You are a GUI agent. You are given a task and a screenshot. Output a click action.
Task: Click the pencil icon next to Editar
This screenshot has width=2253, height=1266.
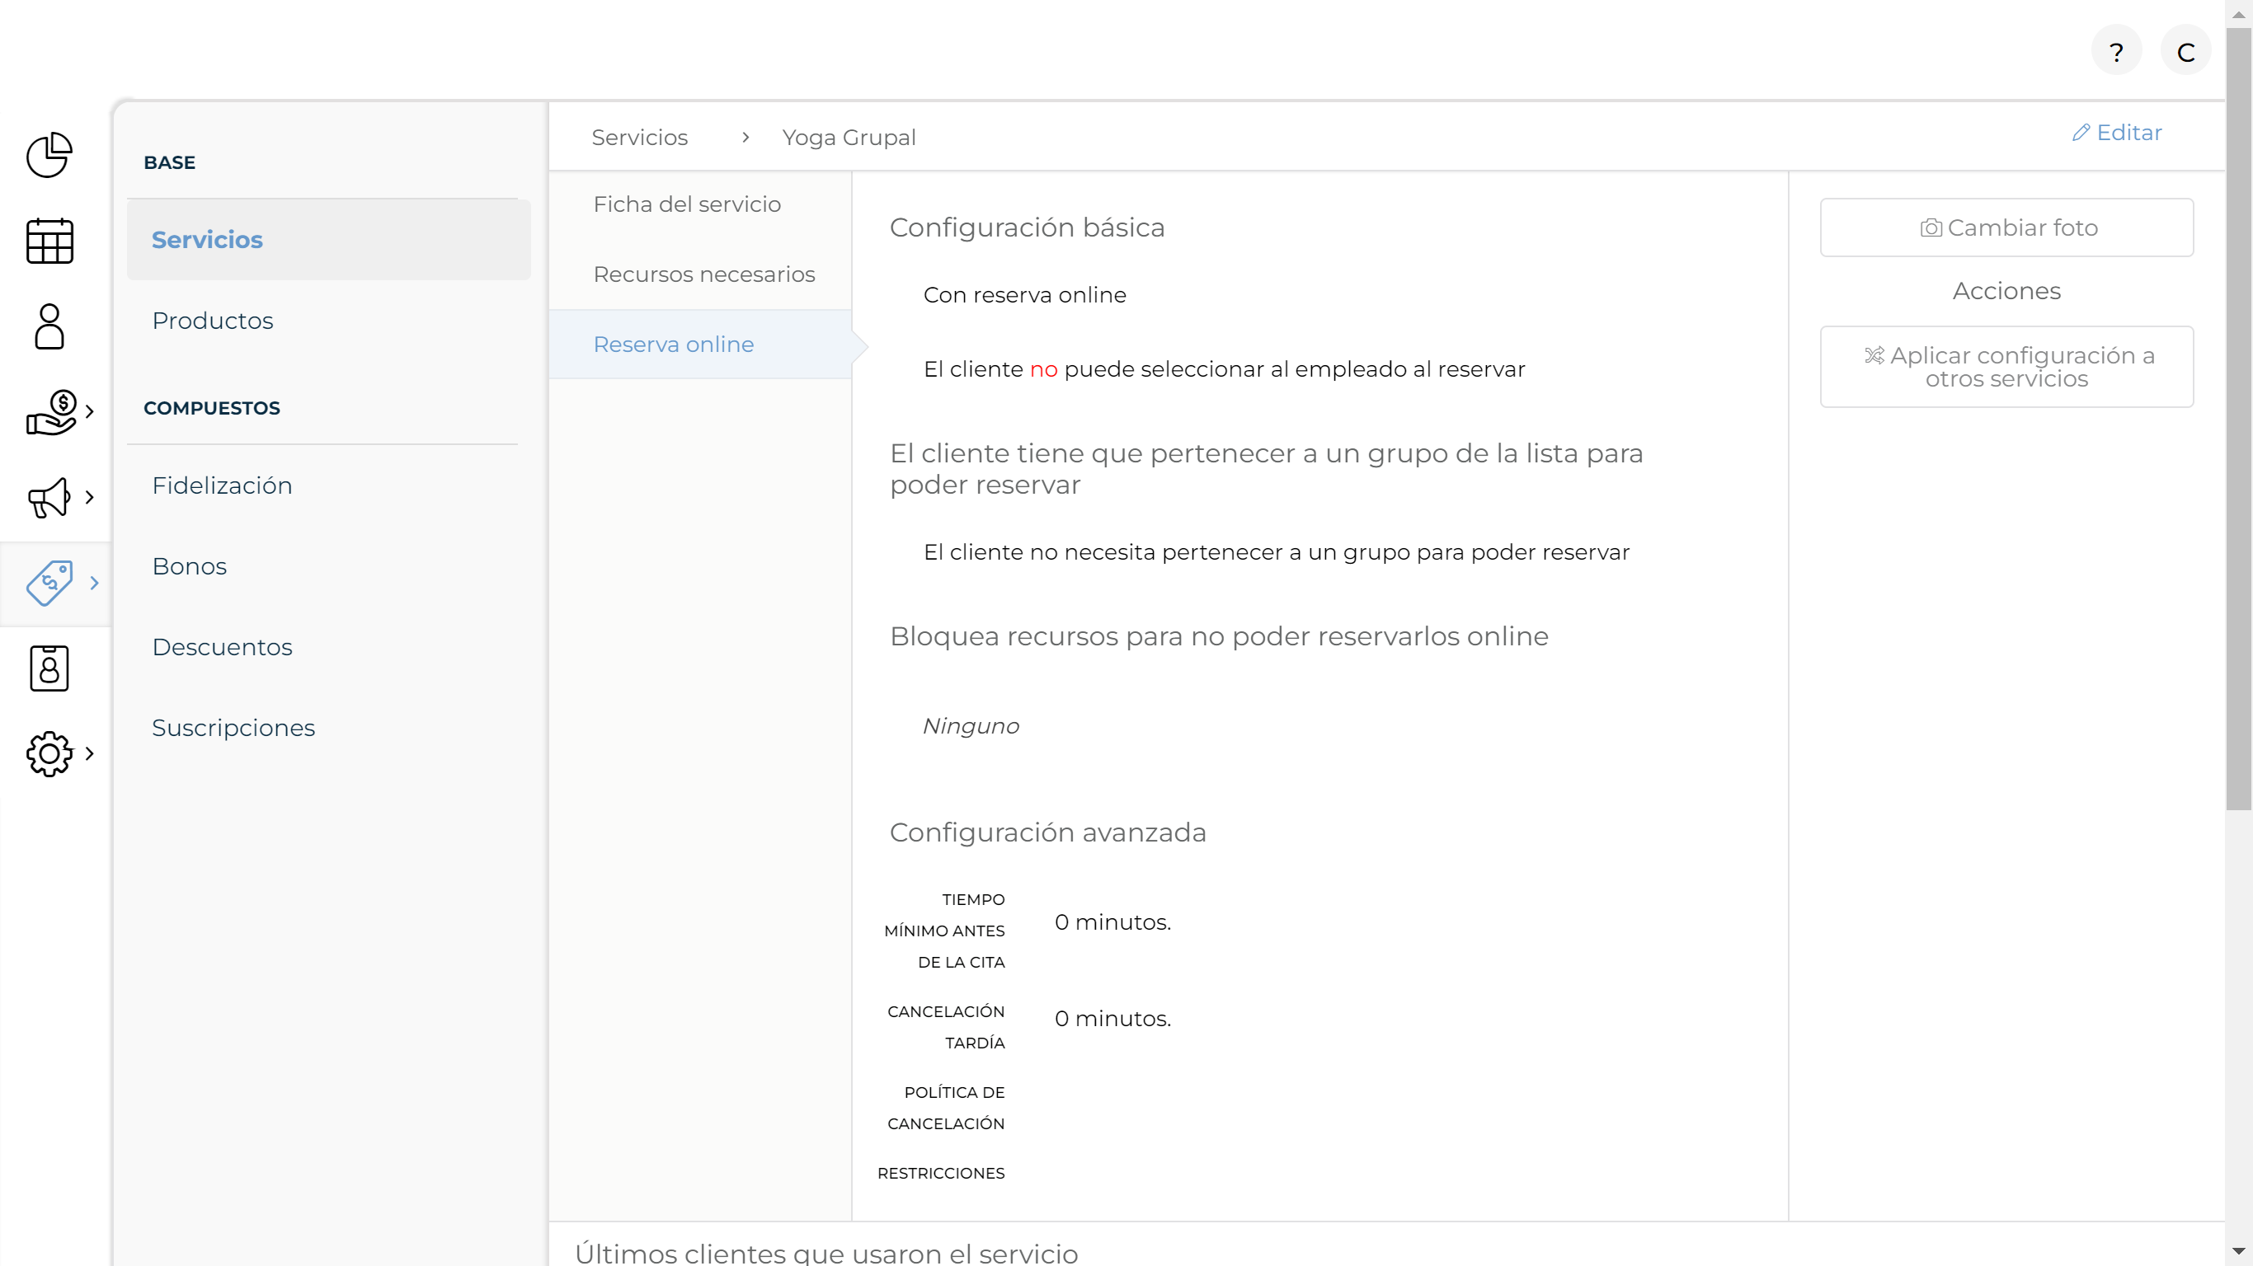(2081, 133)
